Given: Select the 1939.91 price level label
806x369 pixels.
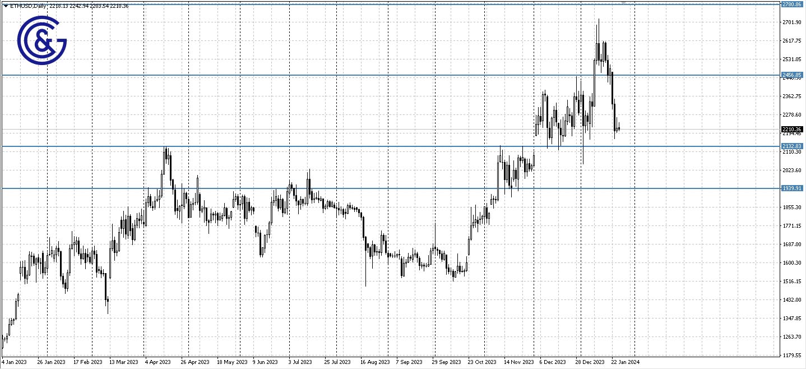Looking at the screenshot, I should 792,188.
